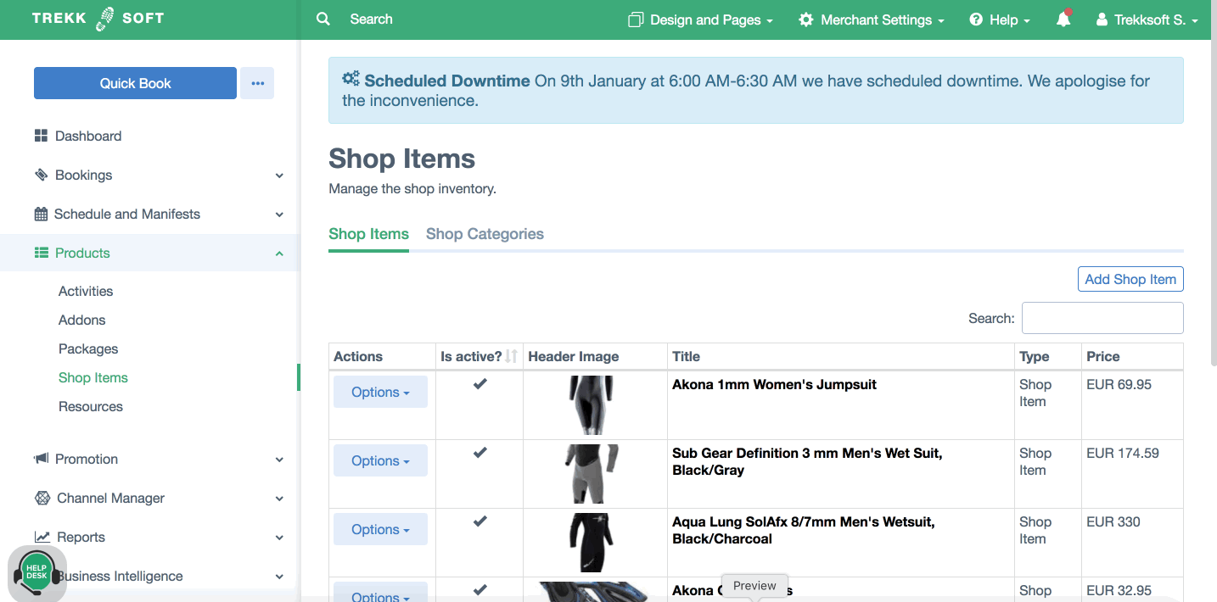The image size is (1217, 602).
Task: Click the user profile icon
Action: [x=1102, y=20]
